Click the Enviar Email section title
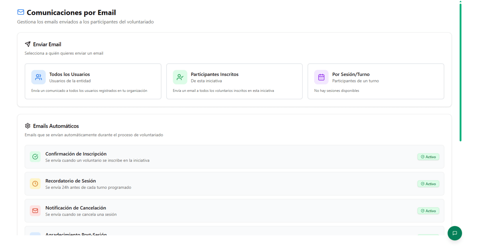The height and width of the screenshot is (247, 479). [47, 44]
